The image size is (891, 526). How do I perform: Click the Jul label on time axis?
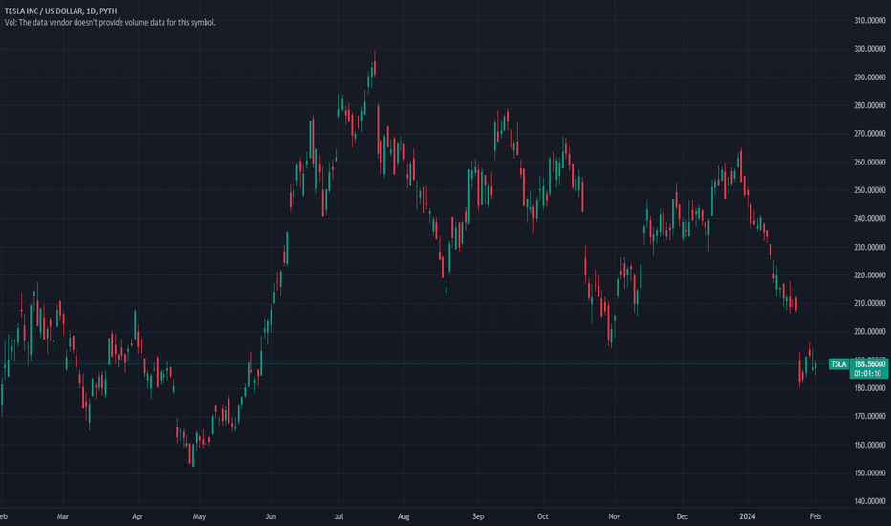pyautogui.click(x=338, y=516)
